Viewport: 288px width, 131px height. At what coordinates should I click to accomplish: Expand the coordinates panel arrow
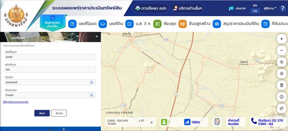click(152, 122)
